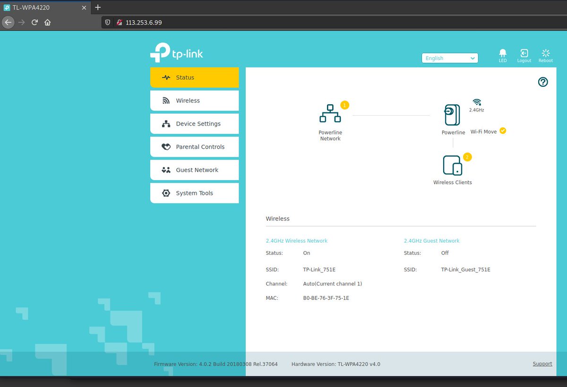Click the Powerline adapter device icon
This screenshot has width=567, height=387.
[452, 115]
